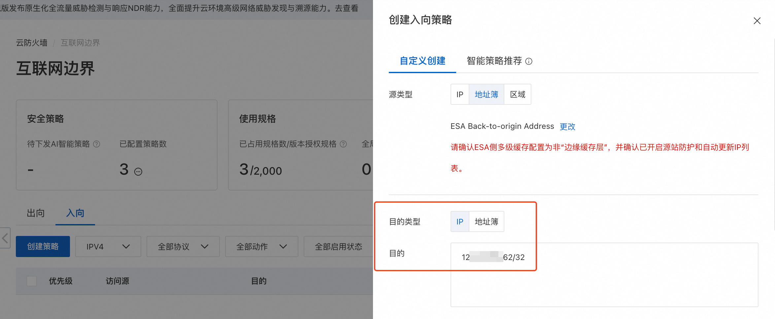Click help icon next to 待下发AI智能策略
775x319 pixels.
96,144
